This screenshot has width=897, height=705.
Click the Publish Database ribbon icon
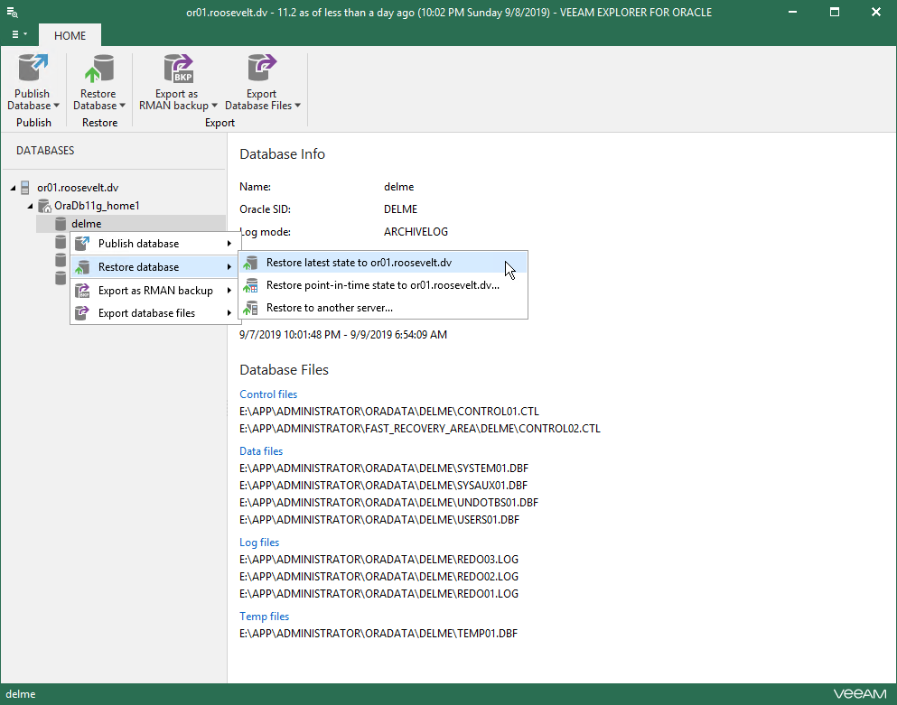click(33, 70)
